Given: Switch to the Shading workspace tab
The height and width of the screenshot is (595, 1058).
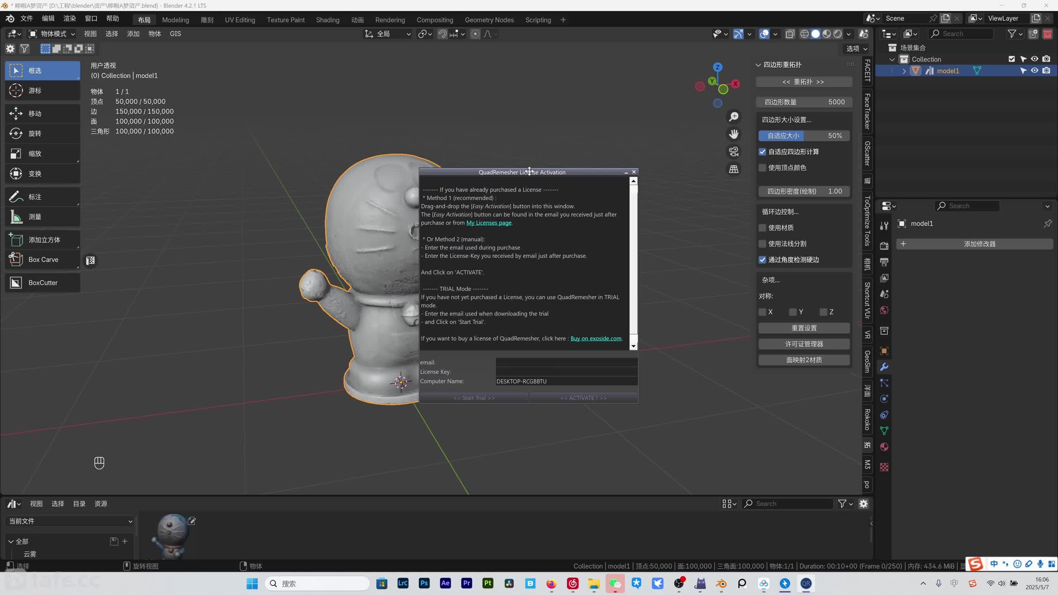Looking at the screenshot, I should tap(327, 20).
